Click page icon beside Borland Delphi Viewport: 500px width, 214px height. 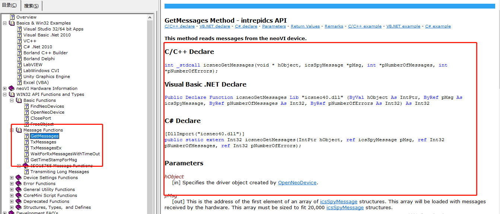(19, 59)
